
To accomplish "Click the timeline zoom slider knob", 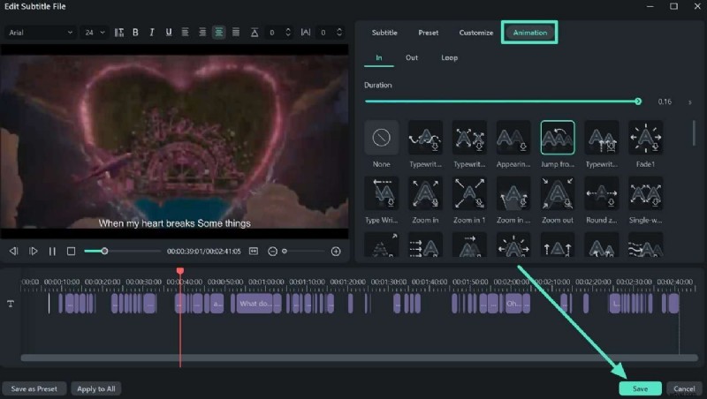I will [285, 252].
